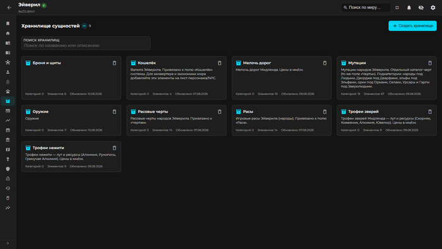Open the map icon in the sidebar

[8, 149]
